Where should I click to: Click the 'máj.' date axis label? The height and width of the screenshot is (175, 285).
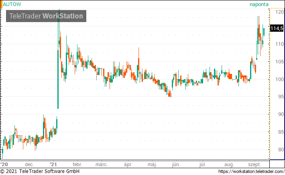(152, 165)
